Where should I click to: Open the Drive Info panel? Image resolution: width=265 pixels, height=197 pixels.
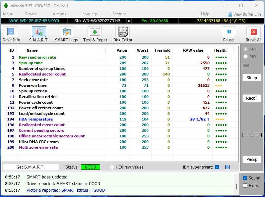[11, 34]
